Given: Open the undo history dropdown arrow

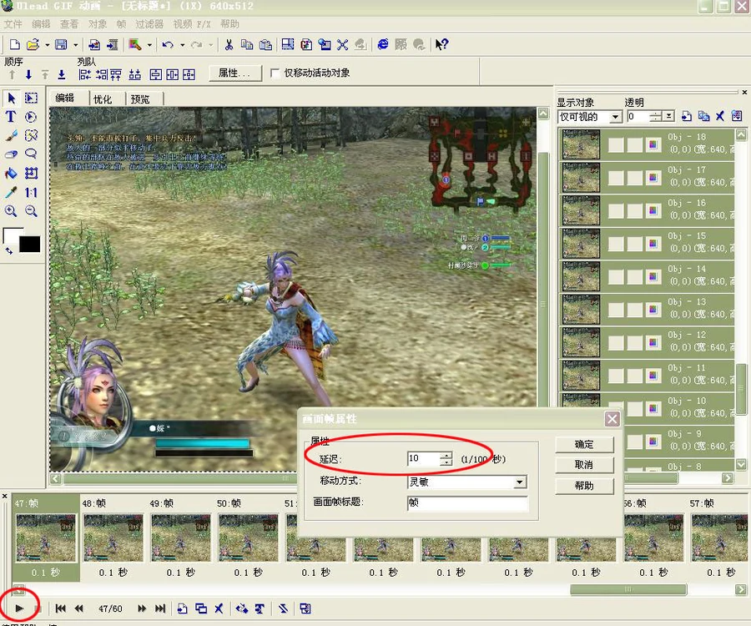Looking at the screenshot, I should click(183, 45).
